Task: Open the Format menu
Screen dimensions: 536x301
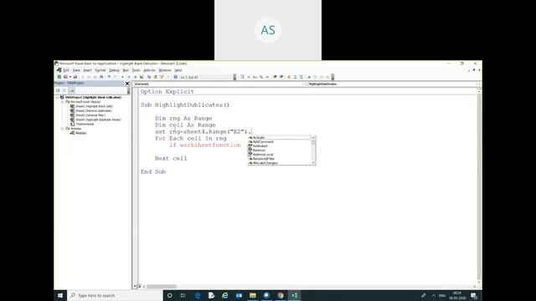Action: tap(100, 70)
